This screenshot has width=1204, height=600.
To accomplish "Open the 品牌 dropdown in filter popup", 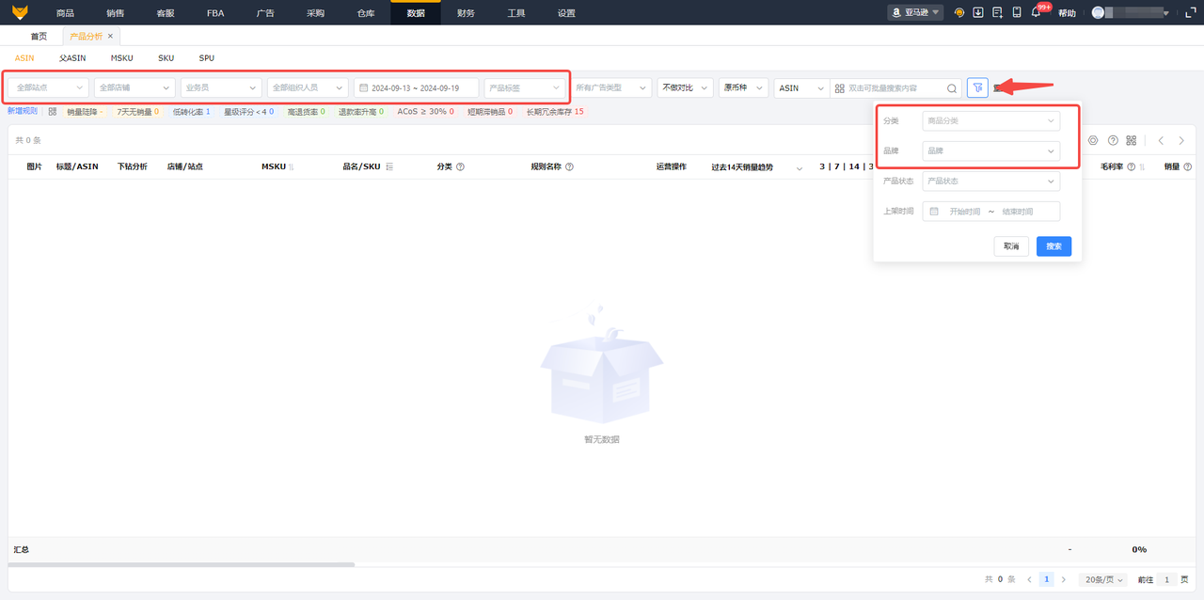I will (991, 150).
